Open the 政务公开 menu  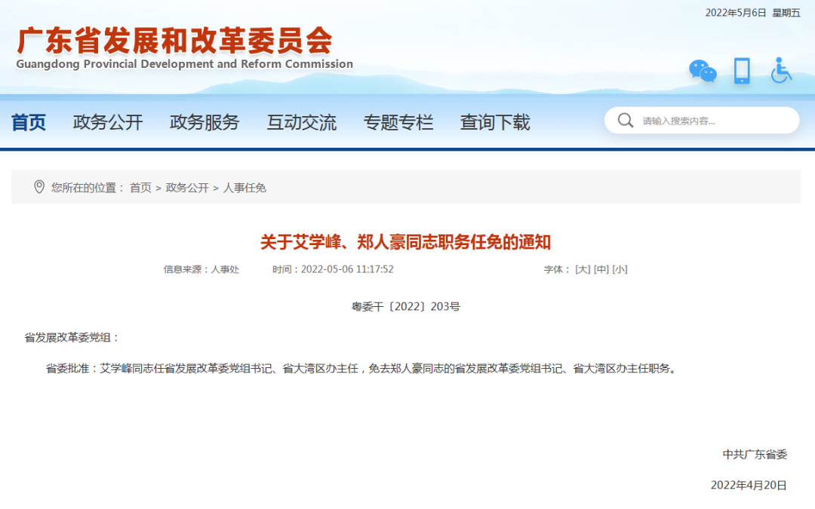click(x=108, y=121)
